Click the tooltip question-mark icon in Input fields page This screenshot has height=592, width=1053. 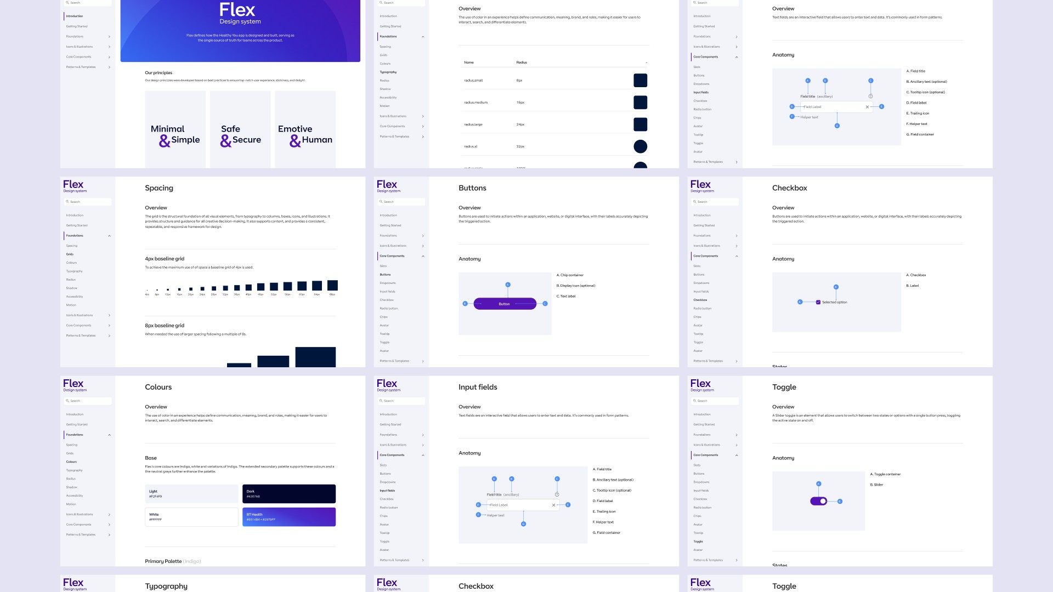coord(557,494)
